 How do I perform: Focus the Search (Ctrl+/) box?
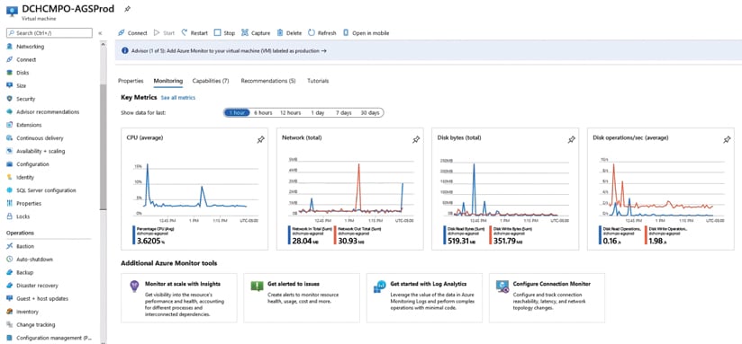(x=50, y=33)
